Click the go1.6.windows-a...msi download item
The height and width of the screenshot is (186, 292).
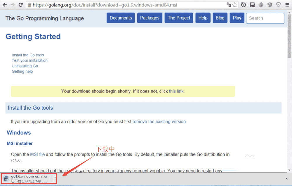point(29,178)
